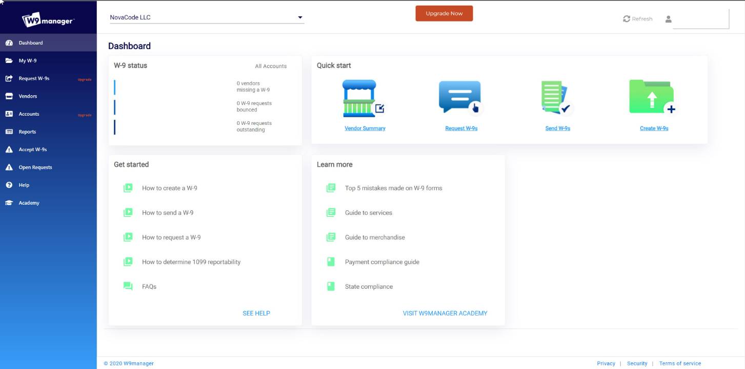
Task: Open the NovaCode LLC company dropdown
Action: point(207,17)
